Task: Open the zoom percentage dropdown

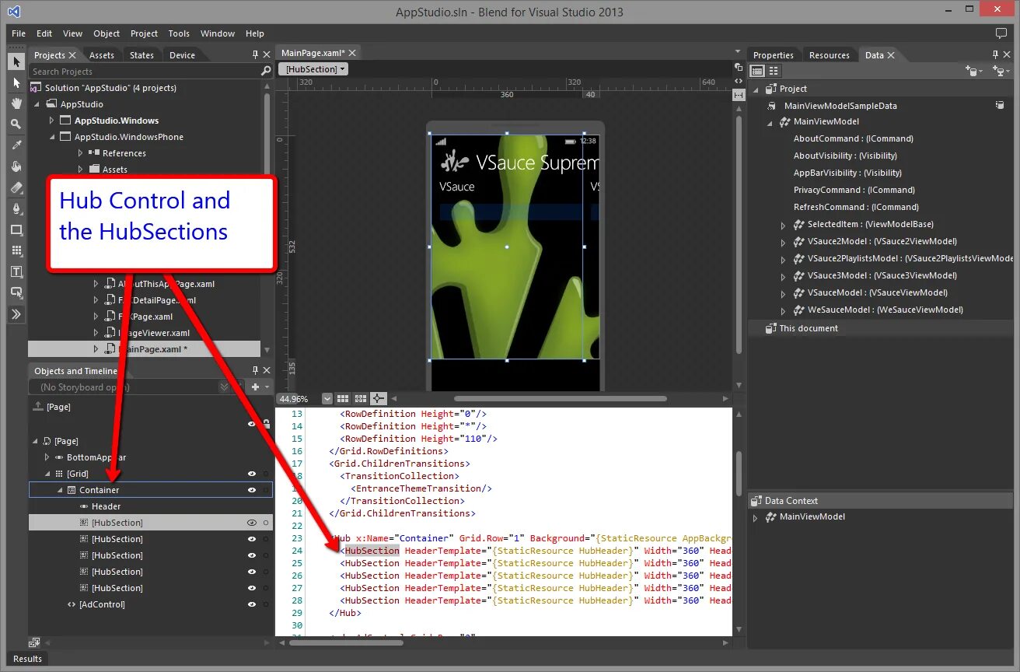Action: pos(327,398)
